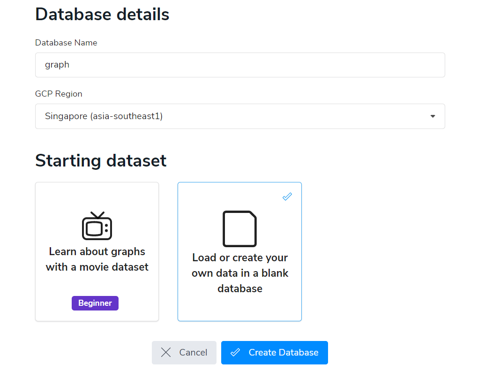Click the checkmark icon in Create Database button
This screenshot has width=478, height=371.
(x=235, y=353)
